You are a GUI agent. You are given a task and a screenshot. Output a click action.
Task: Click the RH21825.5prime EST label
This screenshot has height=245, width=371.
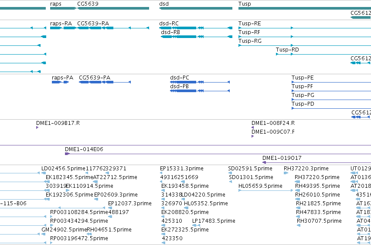[x=319, y=204]
